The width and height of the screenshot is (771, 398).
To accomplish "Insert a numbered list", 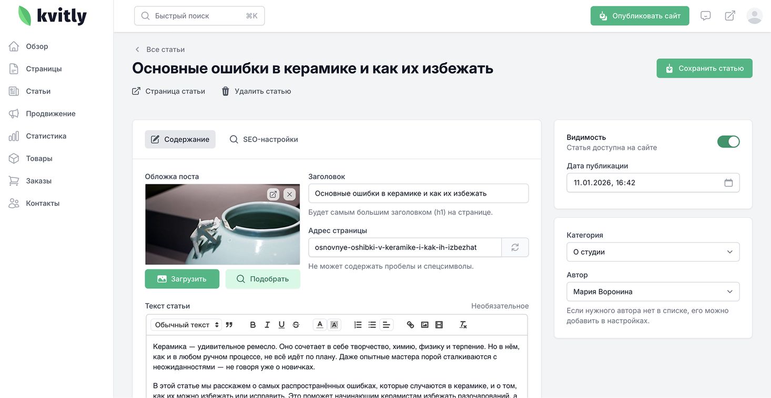I will [x=358, y=325].
